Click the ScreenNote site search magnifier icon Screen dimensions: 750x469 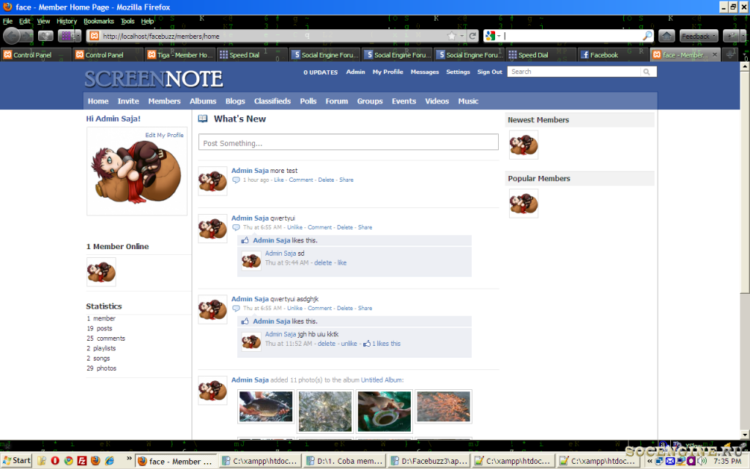(647, 72)
